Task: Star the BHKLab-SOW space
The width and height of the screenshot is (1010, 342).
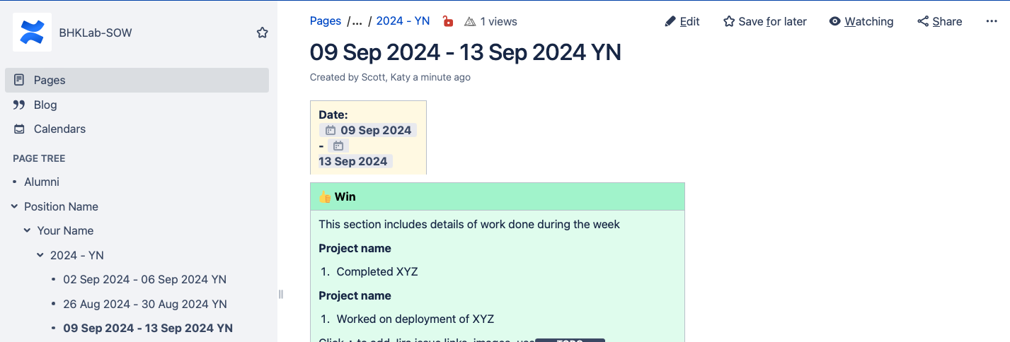Action: pos(263,33)
